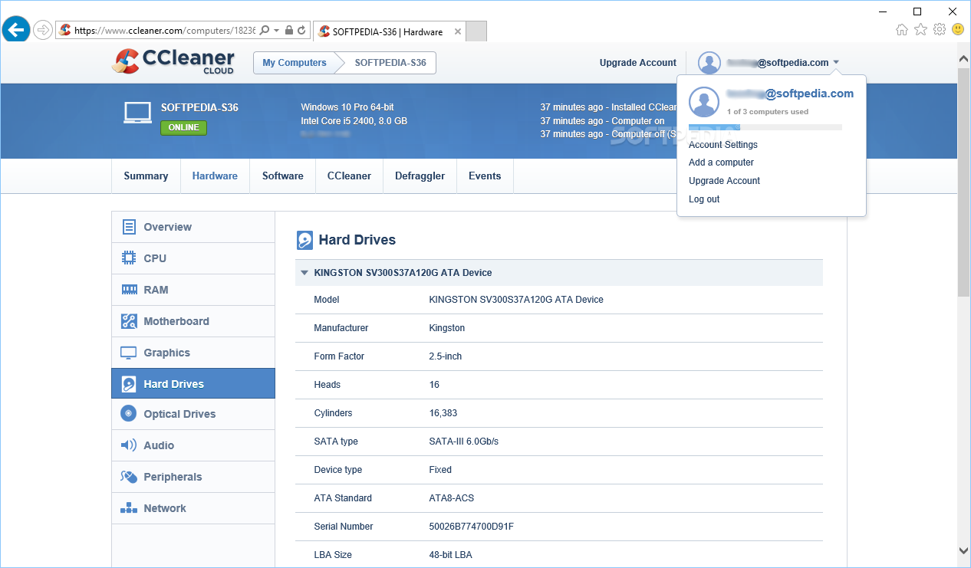971x568 pixels.
Task: Switch to the Hardware tab
Action: coord(215,176)
